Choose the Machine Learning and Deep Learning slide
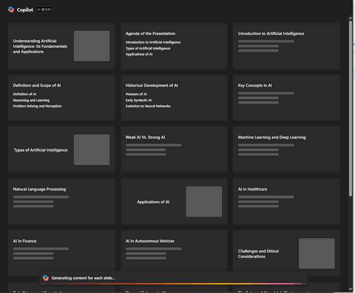The width and height of the screenshot is (355, 293). point(286,150)
